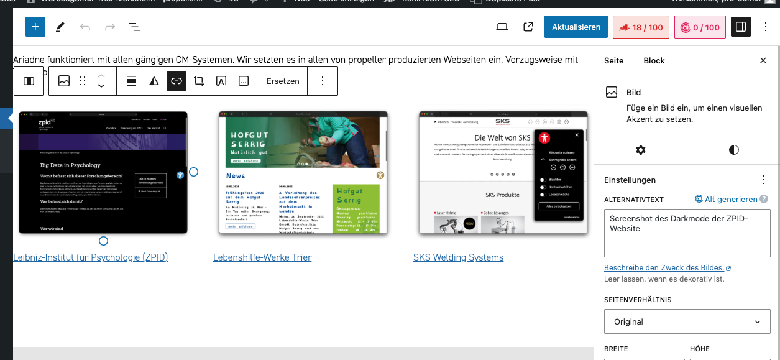780x360 pixels.
Task: Open the editor options three-dot menu
Action: [x=765, y=27]
